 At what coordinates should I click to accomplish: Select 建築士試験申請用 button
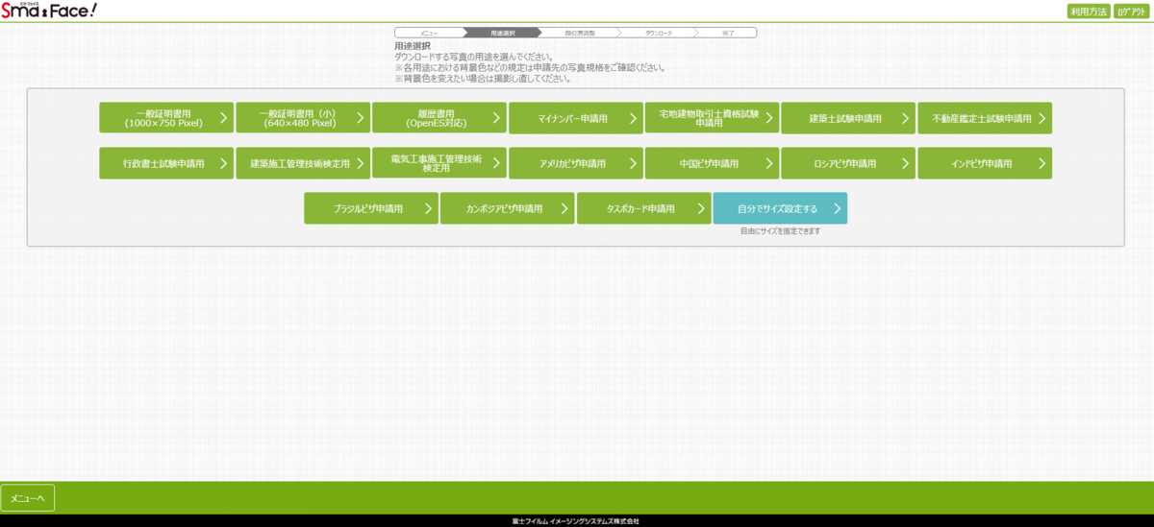pos(848,118)
